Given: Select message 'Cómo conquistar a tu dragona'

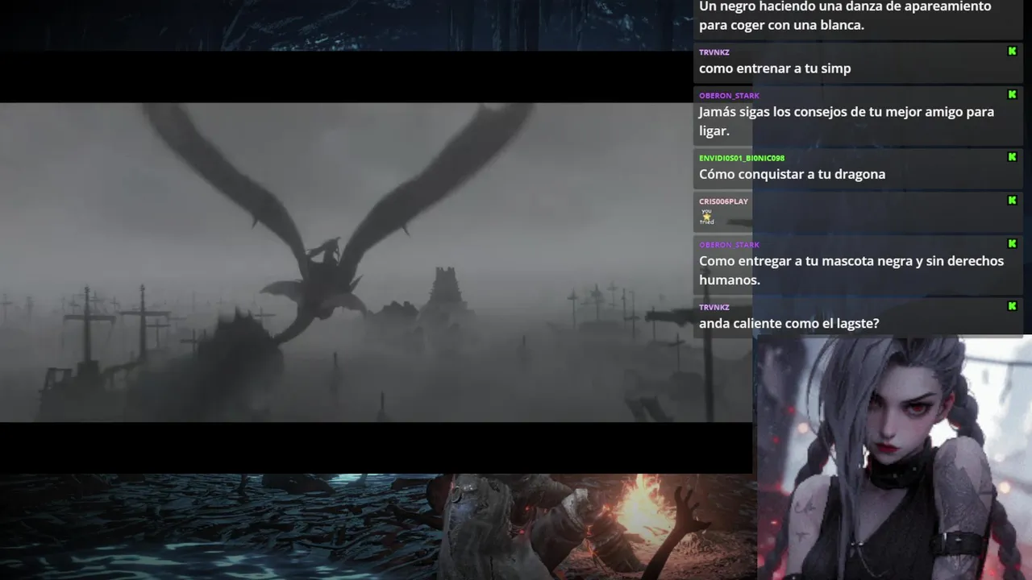Looking at the screenshot, I should [792, 174].
